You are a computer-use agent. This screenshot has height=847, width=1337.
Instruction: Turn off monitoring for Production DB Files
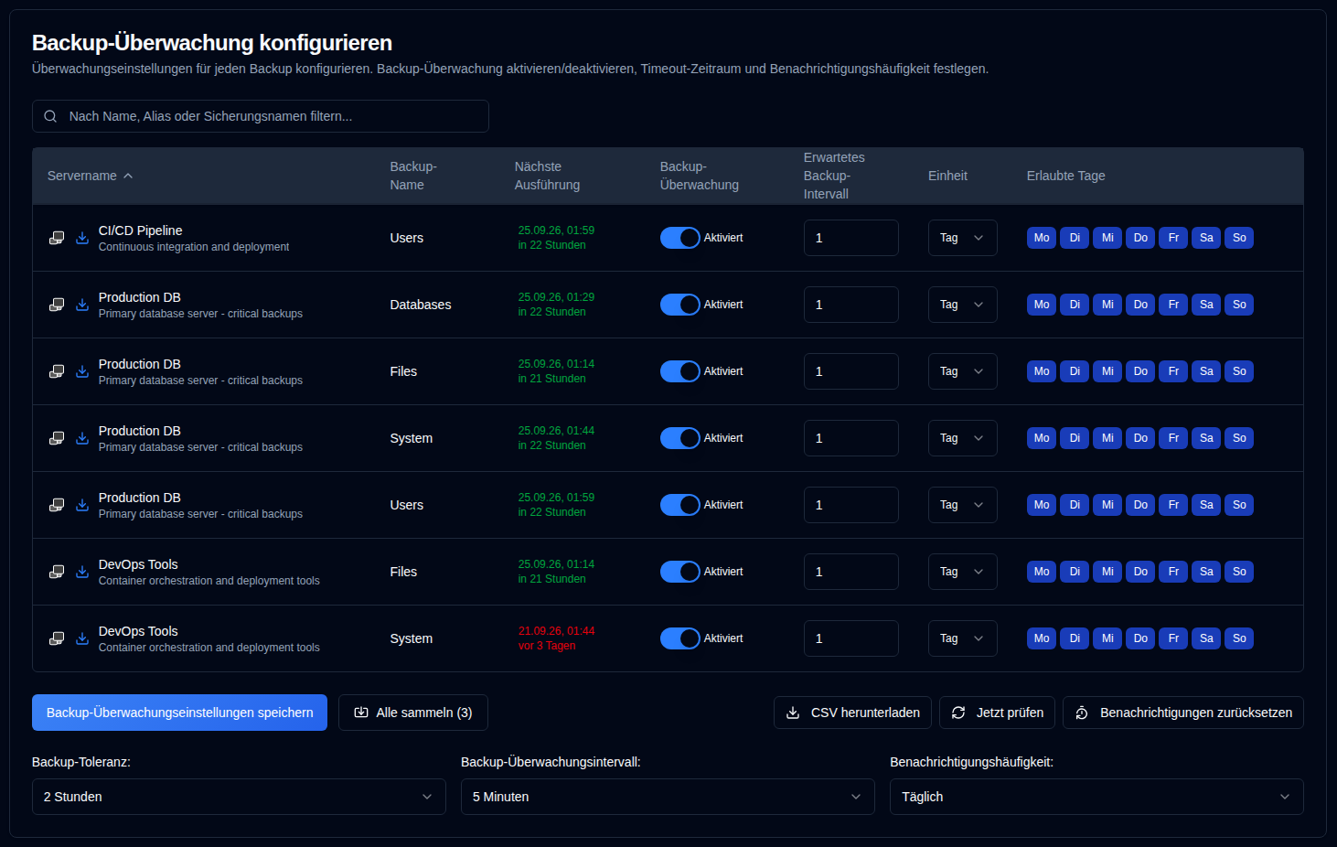[680, 371]
